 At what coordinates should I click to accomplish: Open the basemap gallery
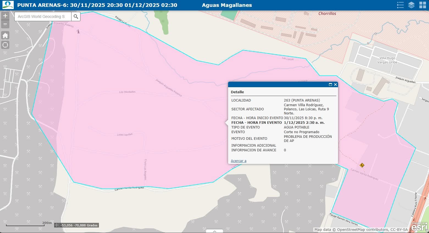coord(422,5)
